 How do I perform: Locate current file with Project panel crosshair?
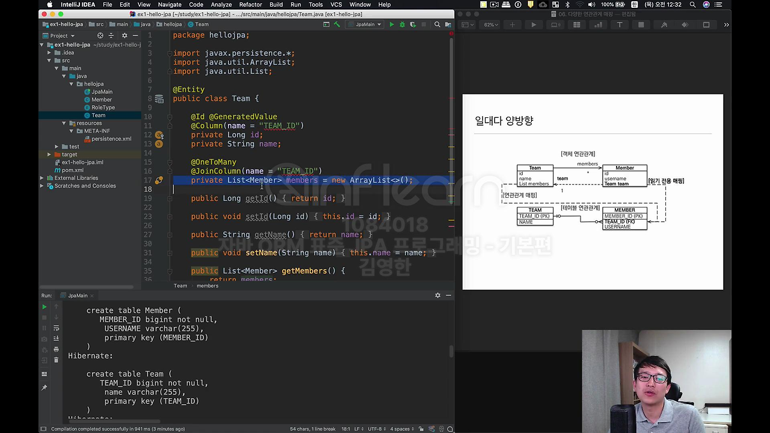click(100, 35)
